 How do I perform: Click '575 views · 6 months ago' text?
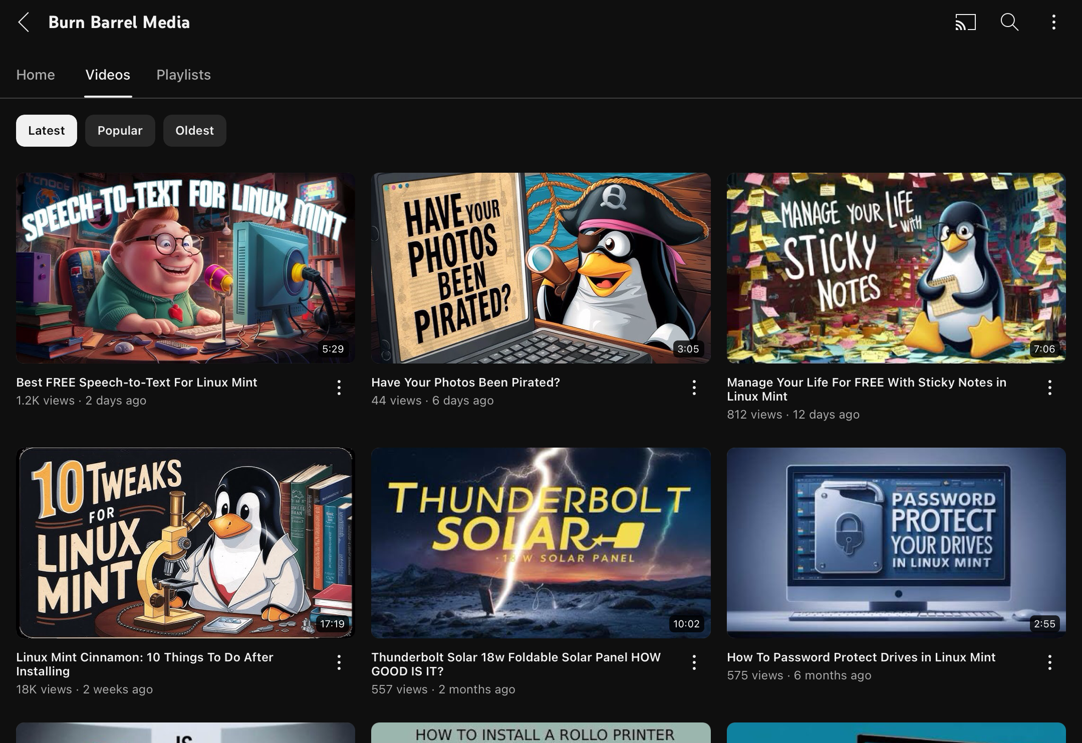[799, 675]
